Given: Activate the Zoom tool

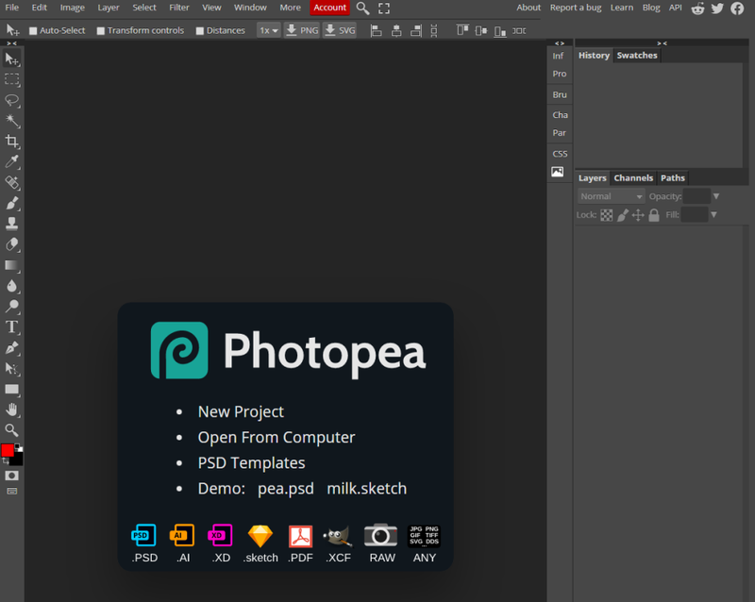Looking at the screenshot, I should [x=12, y=429].
